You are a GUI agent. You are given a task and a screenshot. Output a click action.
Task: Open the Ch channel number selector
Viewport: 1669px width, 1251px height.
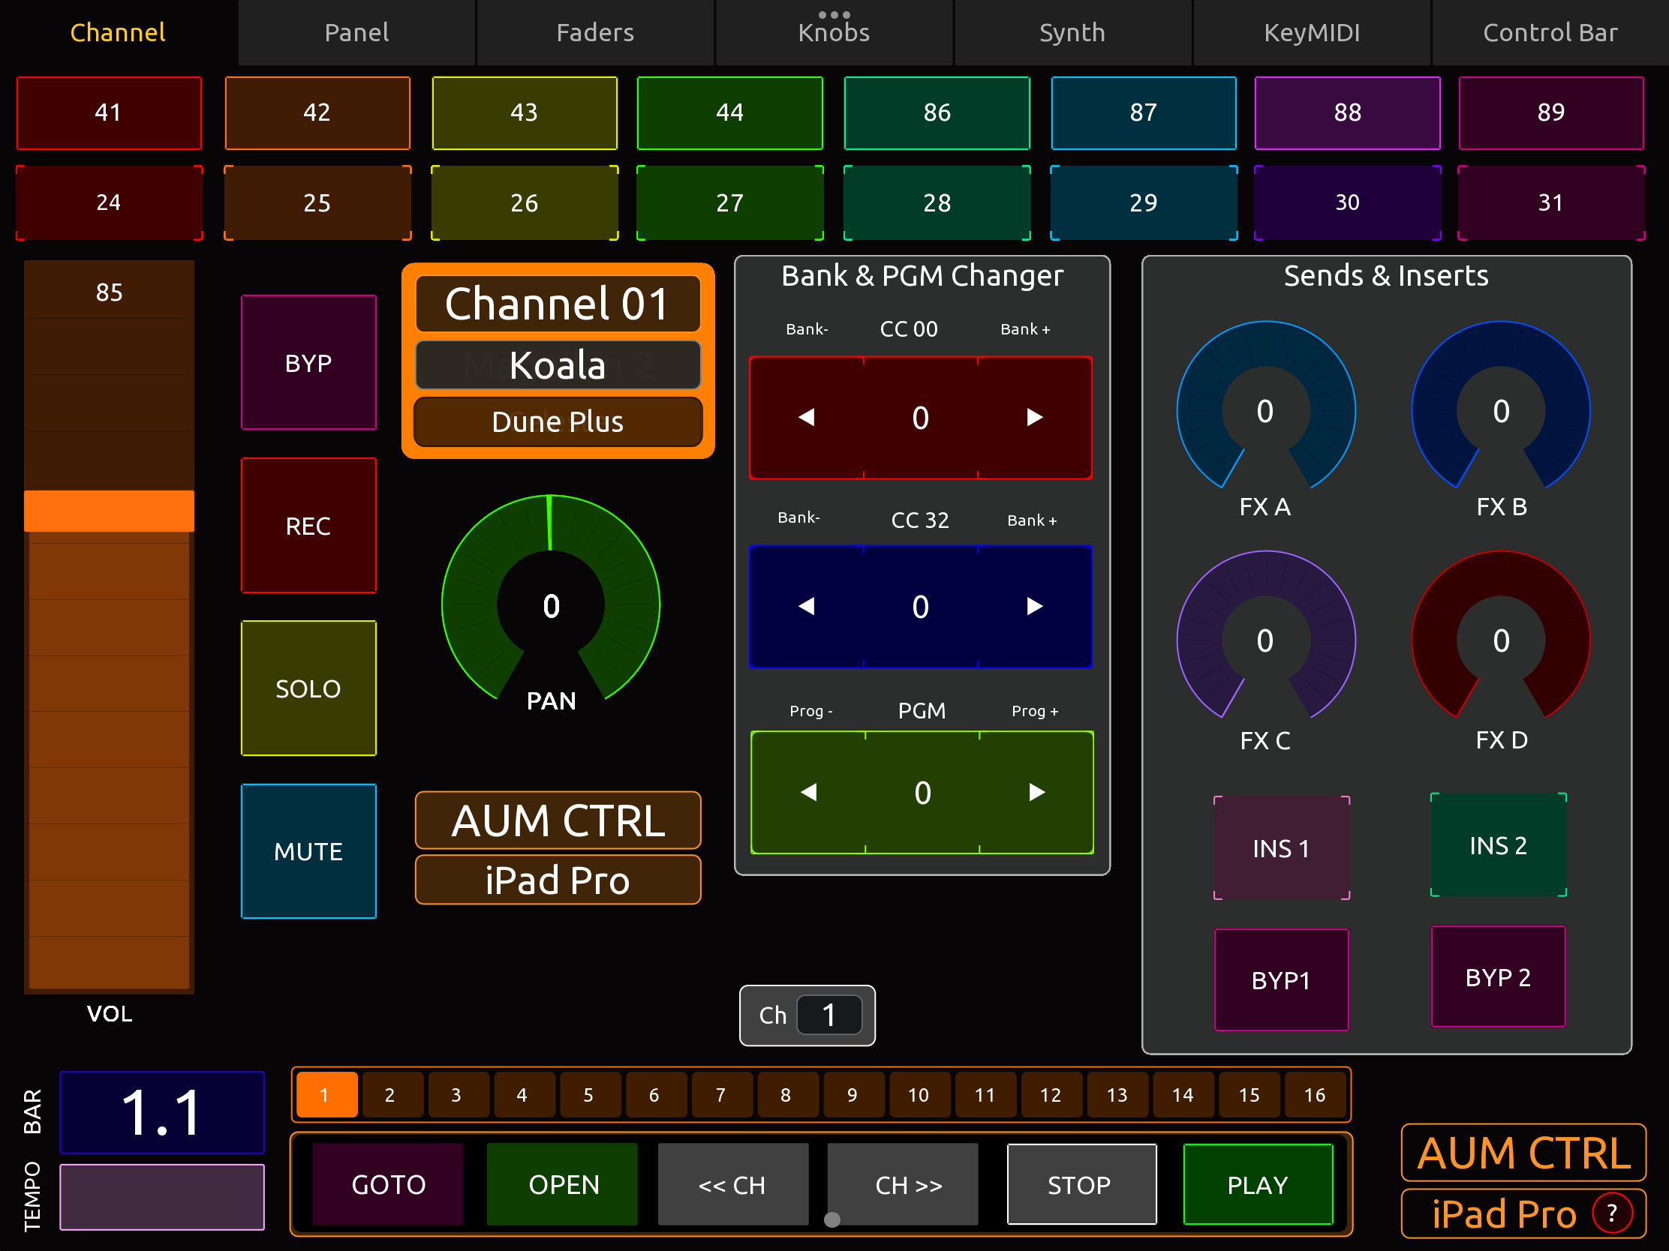point(828,1015)
